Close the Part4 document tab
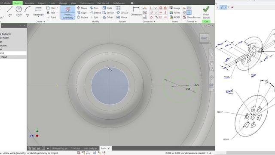This screenshot has height=155, width=275. (109, 148)
